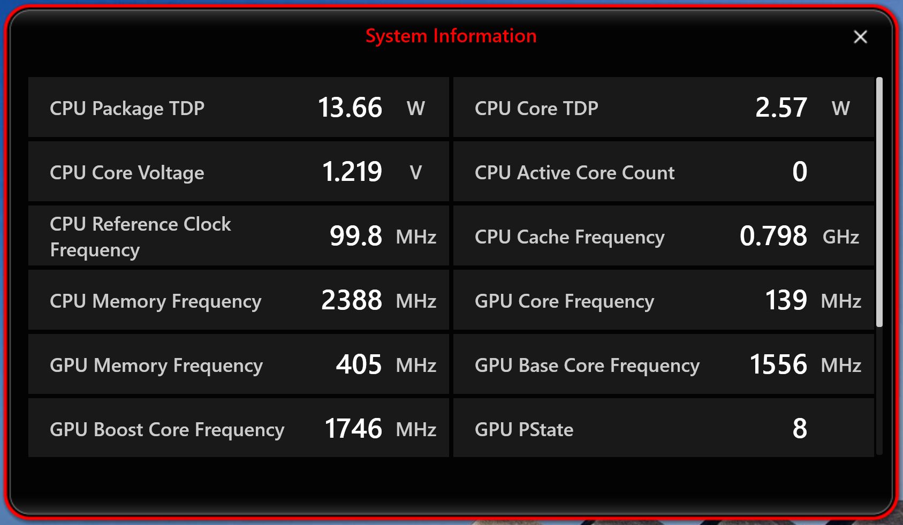Close the System Information window

860,37
